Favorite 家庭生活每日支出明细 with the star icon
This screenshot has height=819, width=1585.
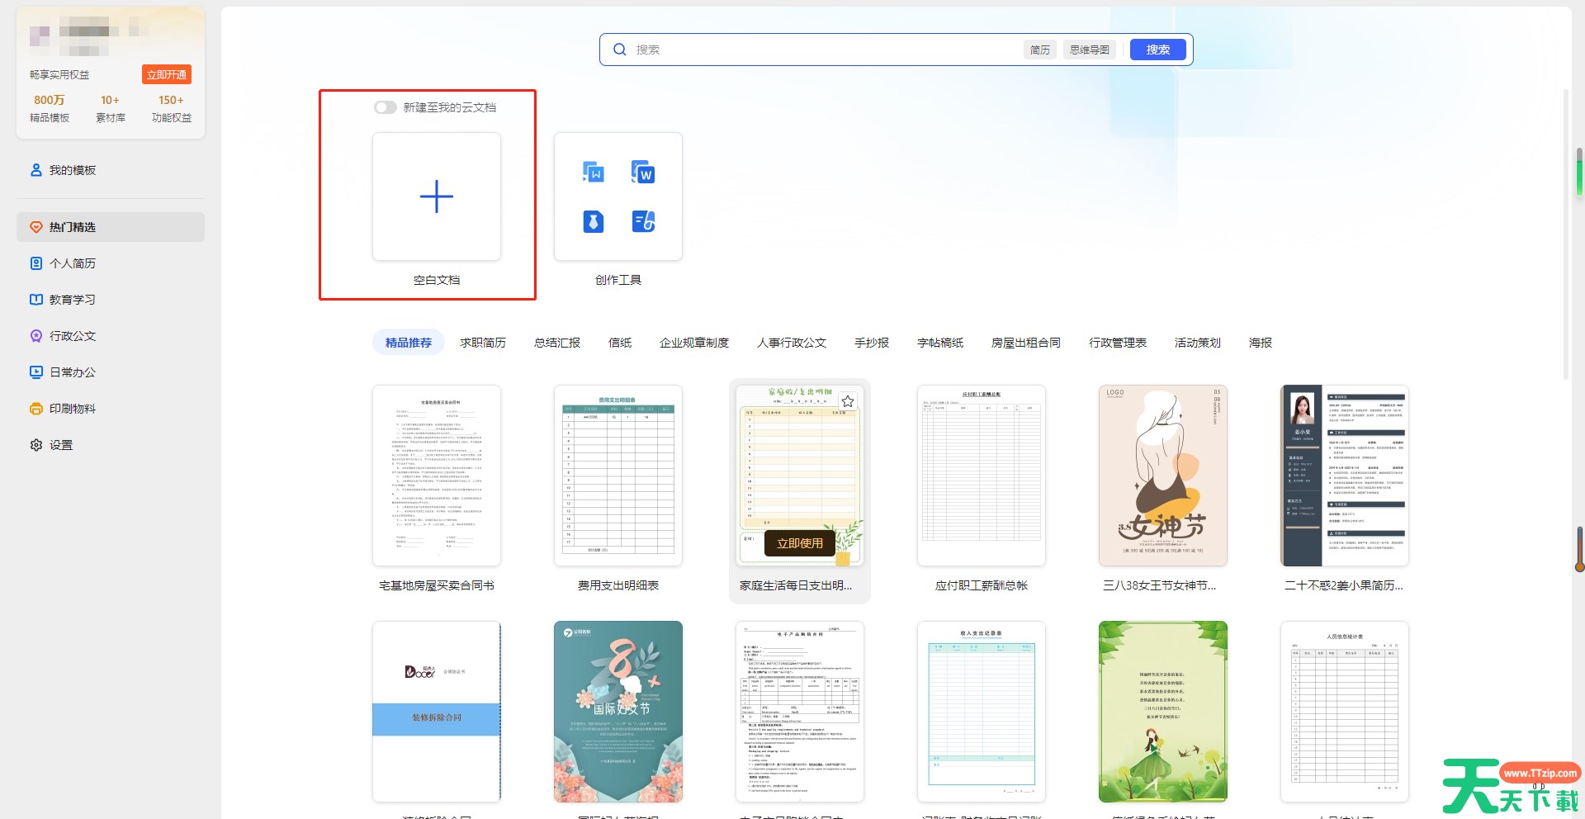(x=848, y=401)
